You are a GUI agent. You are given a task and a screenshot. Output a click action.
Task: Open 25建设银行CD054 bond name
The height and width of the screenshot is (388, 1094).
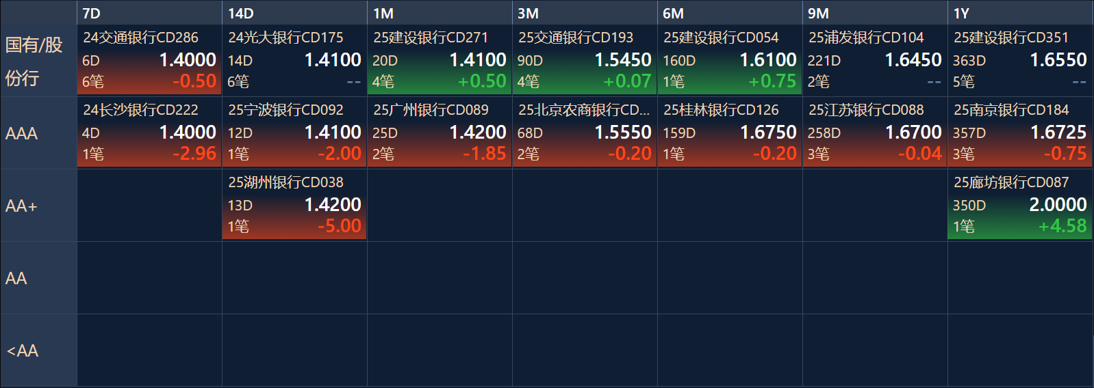tap(721, 38)
